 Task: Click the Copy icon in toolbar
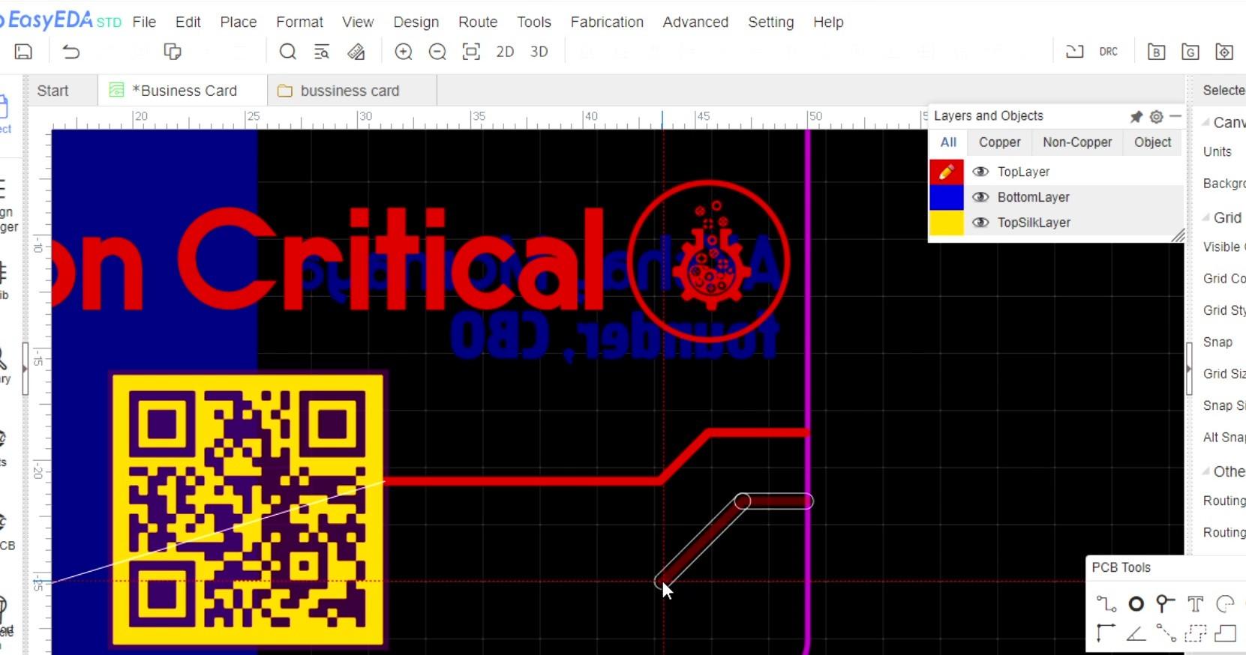173,52
